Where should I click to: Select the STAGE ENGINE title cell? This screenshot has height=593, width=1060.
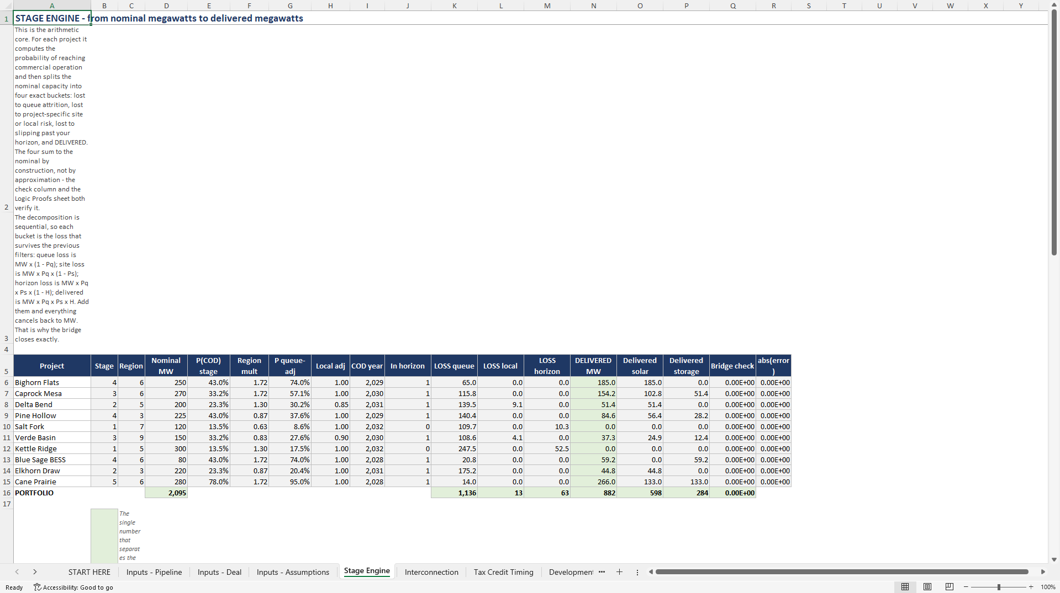tap(52, 18)
